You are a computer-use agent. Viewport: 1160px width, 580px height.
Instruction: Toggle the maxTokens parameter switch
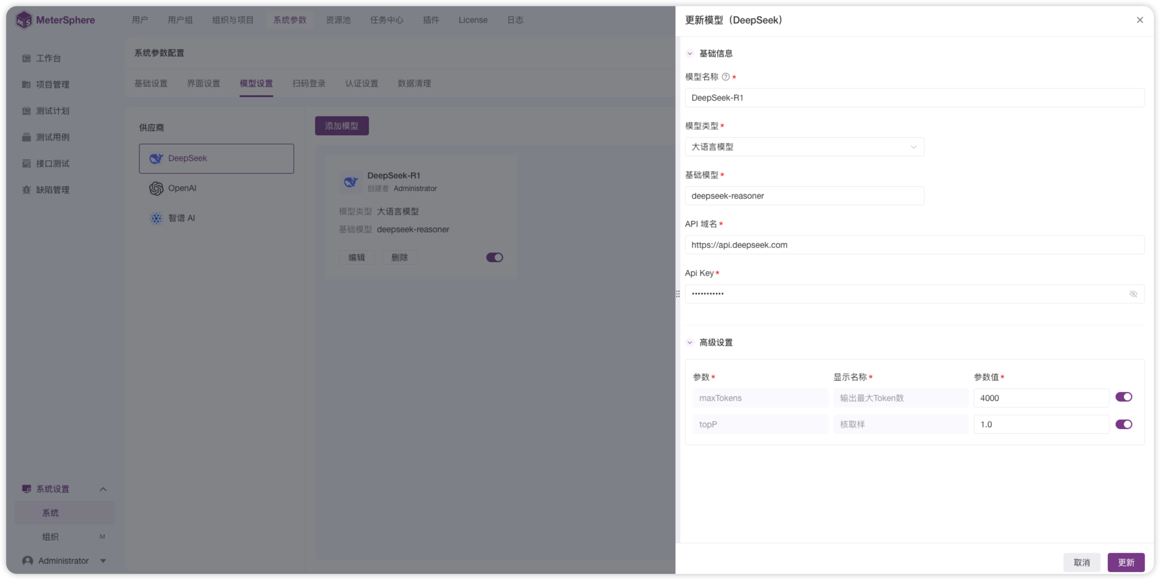1123,397
